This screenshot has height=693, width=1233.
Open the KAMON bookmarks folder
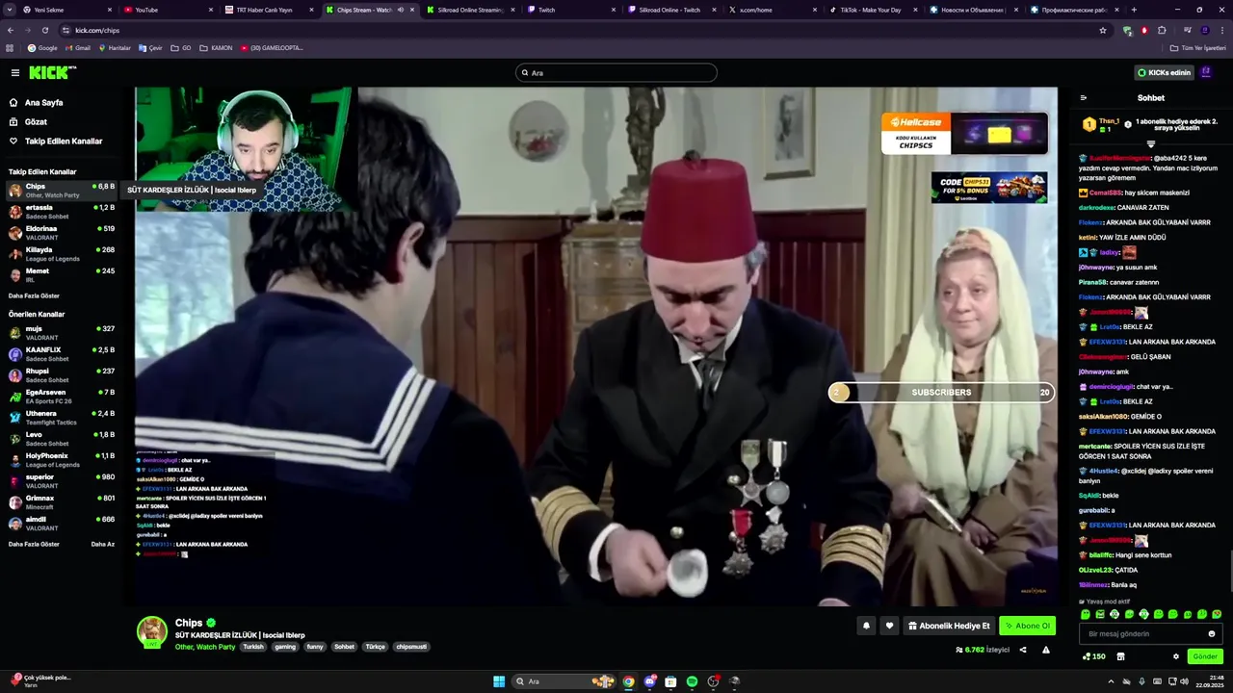pos(216,48)
